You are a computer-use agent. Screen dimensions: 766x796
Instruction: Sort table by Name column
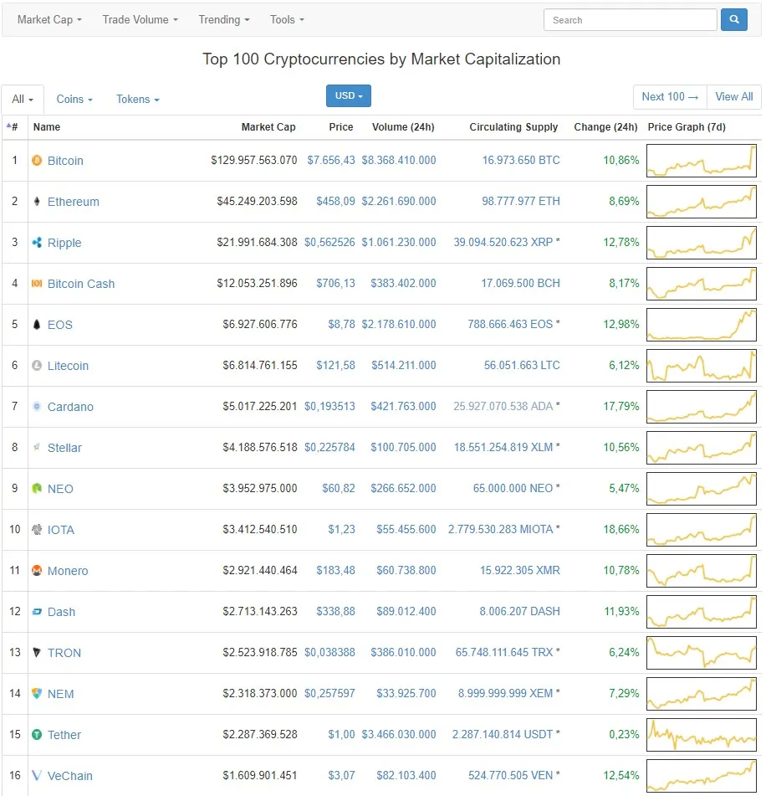click(47, 127)
